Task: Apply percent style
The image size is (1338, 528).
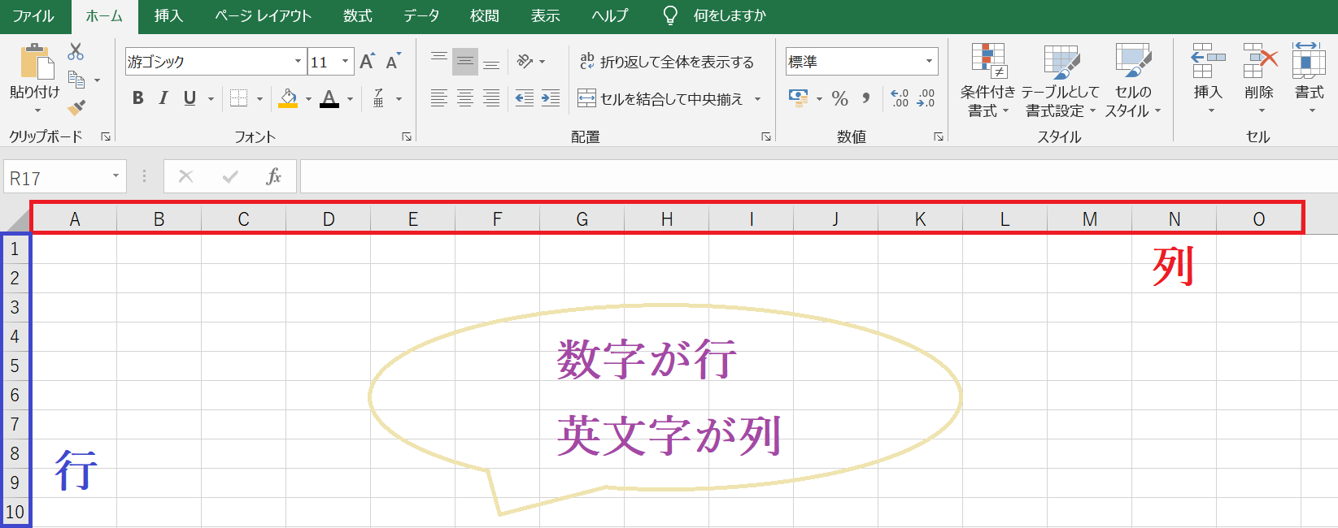Action: (x=840, y=98)
